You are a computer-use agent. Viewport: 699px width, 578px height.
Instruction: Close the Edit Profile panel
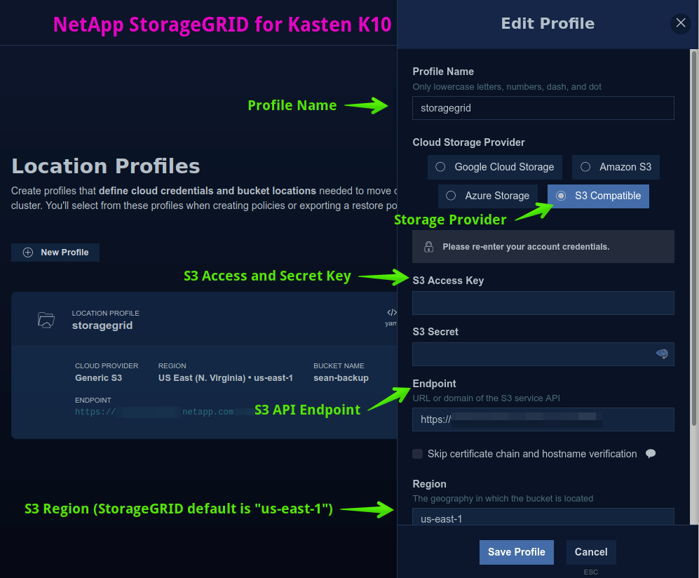click(680, 22)
